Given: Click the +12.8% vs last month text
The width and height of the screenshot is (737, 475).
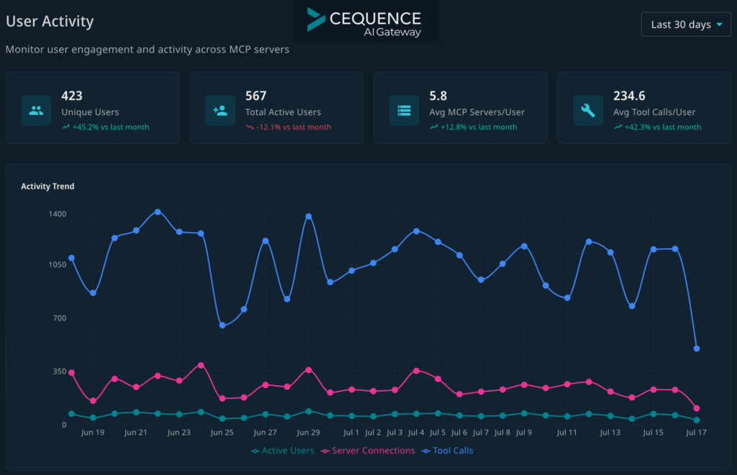Looking at the screenshot, I should click(x=479, y=127).
